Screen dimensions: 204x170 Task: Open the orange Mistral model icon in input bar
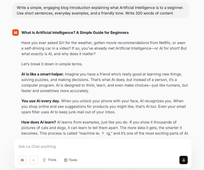click(x=22, y=160)
